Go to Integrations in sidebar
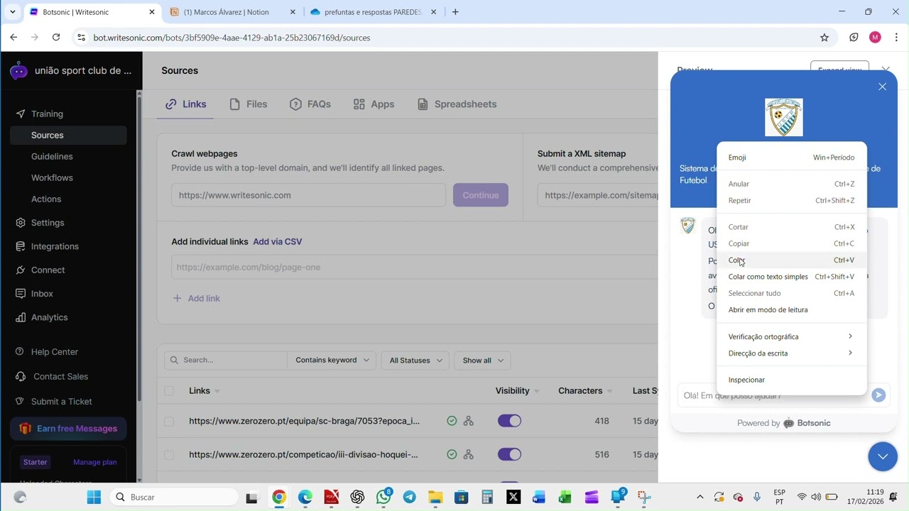The height and width of the screenshot is (511, 909). [55, 246]
